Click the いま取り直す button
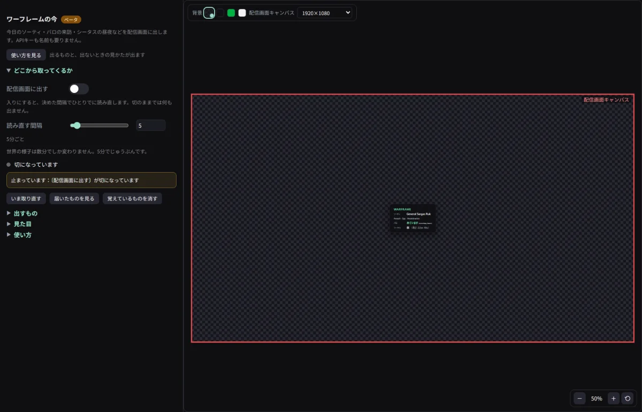642x412 pixels. point(26,199)
